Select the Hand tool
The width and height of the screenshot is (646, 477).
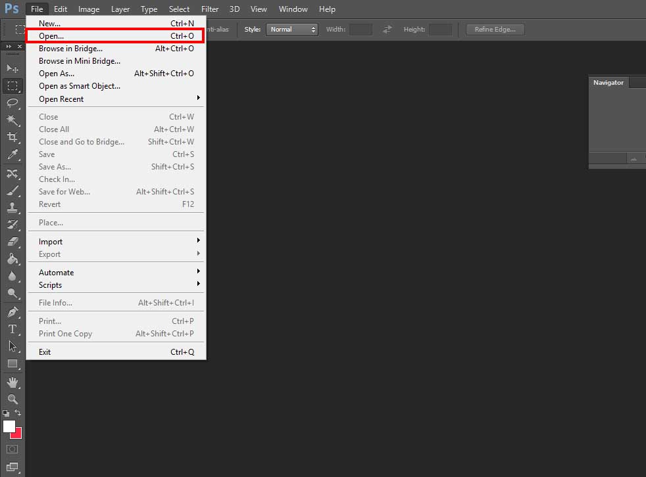pyautogui.click(x=12, y=382)
